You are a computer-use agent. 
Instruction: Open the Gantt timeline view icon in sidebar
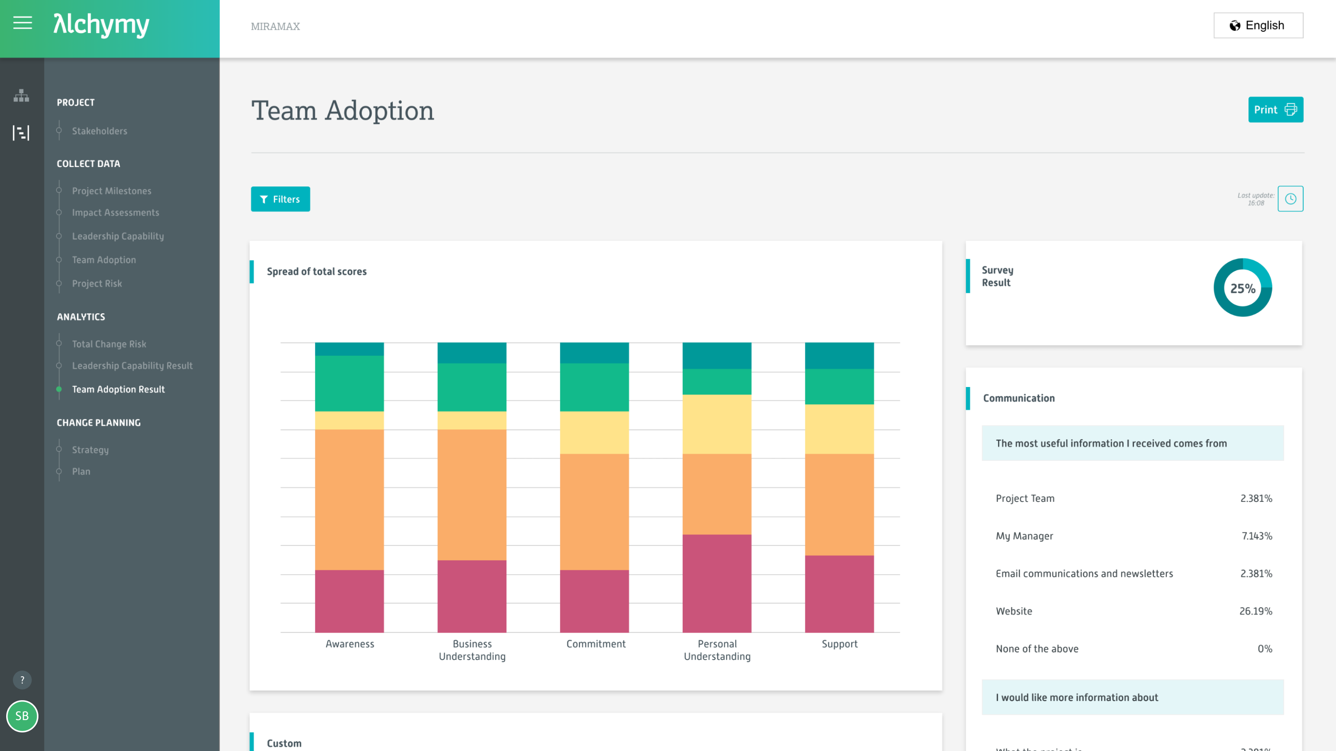21,133
